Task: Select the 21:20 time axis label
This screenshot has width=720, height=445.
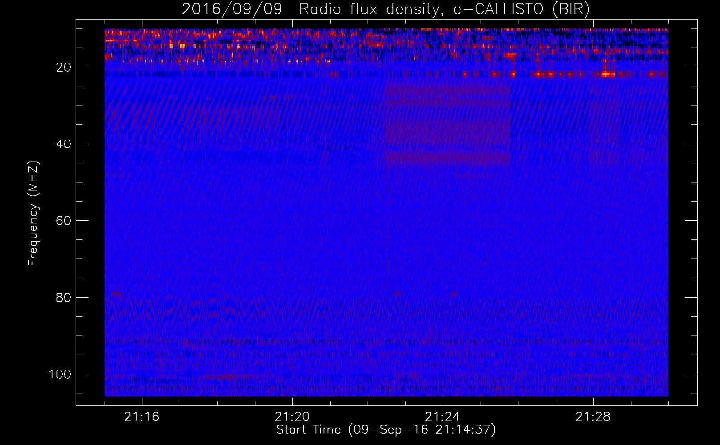Action: (292, 417)
